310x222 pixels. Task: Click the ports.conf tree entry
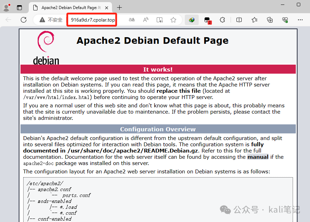pyautogui.click(x=77, y=195)
